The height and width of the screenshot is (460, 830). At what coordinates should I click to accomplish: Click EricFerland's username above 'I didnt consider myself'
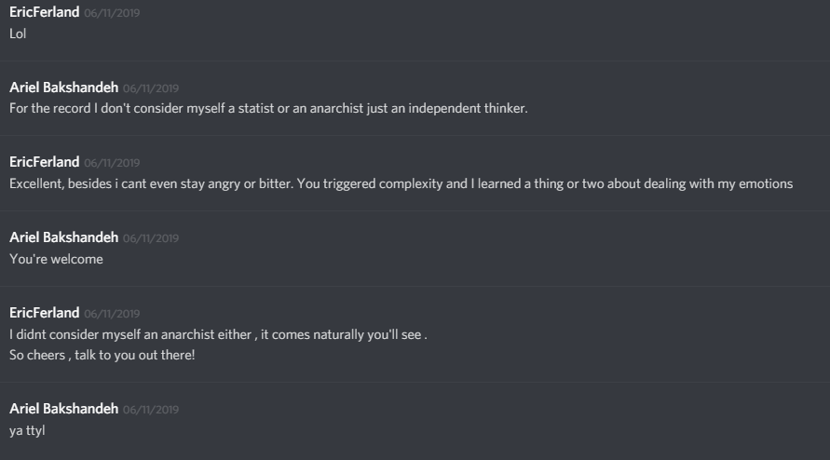(x=44, y=313)
